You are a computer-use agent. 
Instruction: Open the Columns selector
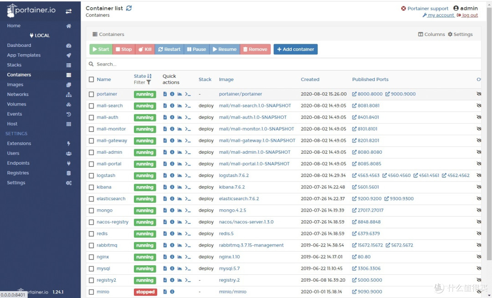[x=431, y=34]
